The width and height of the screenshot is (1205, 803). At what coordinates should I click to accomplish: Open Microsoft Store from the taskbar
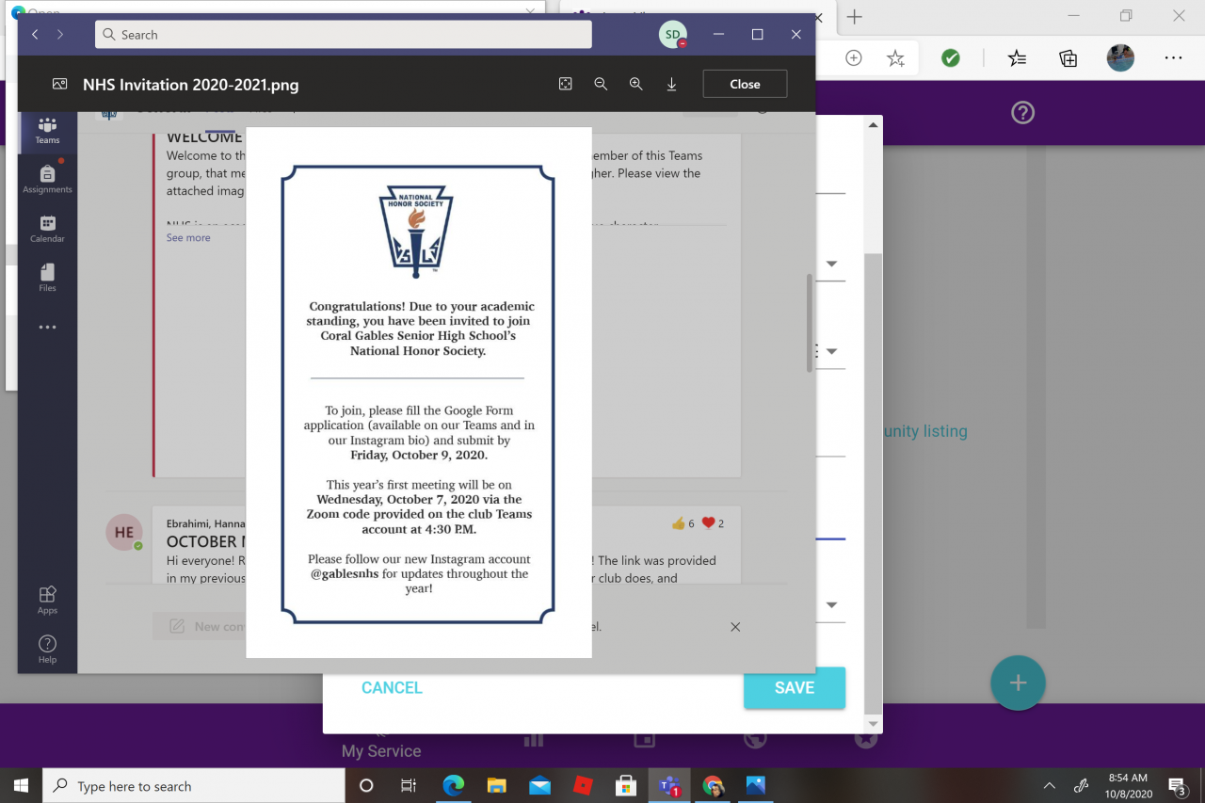(x=626, y=785)
